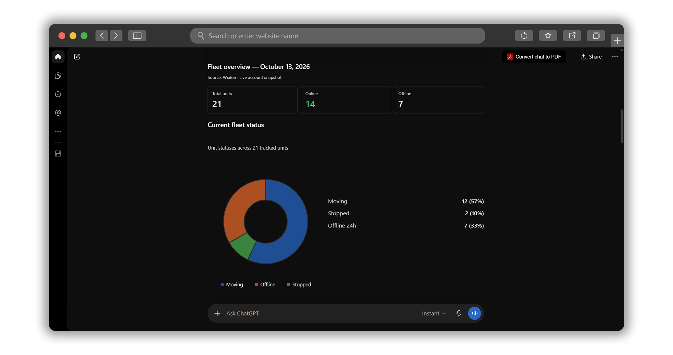The width and height of the screenshot is (673, 355).
Task: Click the Online 14 card
Action: click(345, 100)
